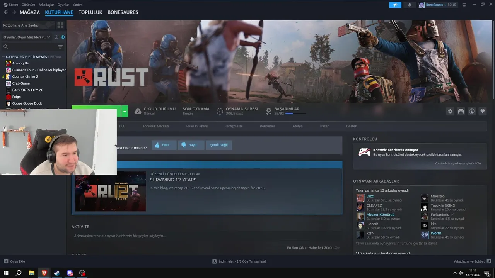495x278 pixels.
Task: Open İndirmeler downloads status bar
Action: (239, 261)
